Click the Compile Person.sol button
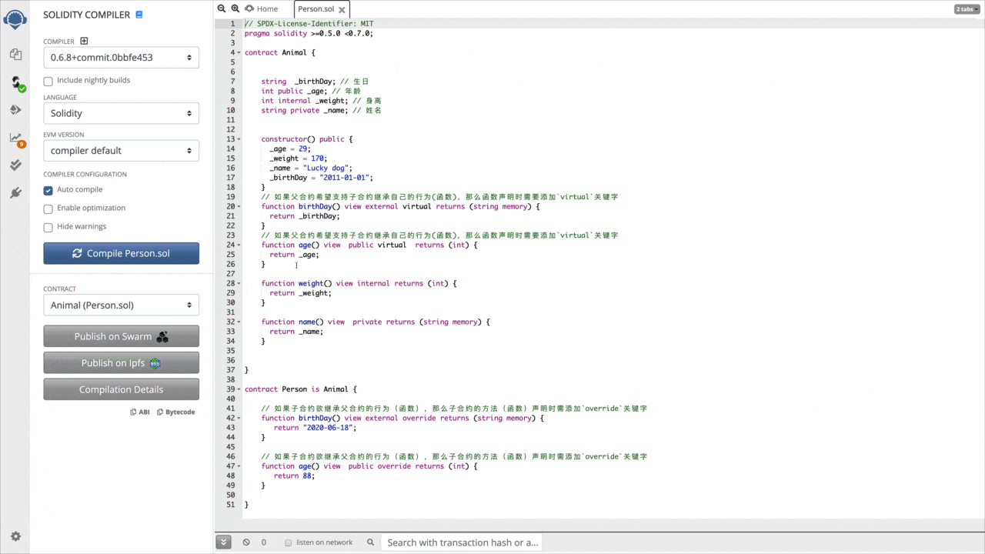The width and height of the screenshot is (985, 554). pyautogui.click(x=122, y=253)
